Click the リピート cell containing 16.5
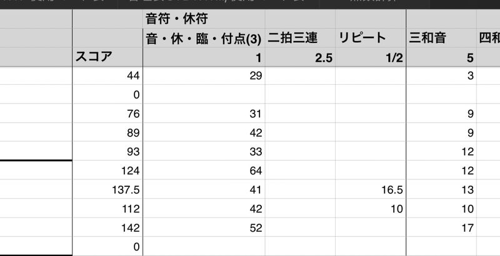500x256 pixels. click(371, 190)
